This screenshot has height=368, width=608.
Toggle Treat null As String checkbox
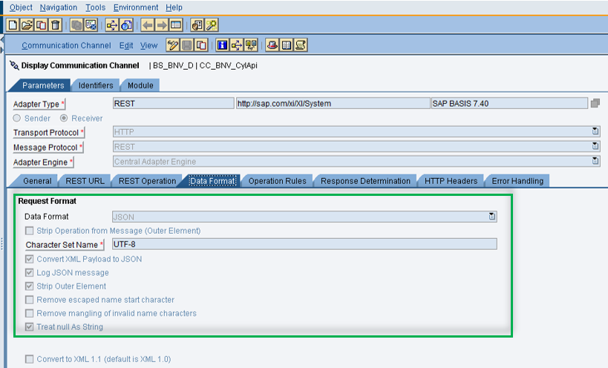click(29, 326)
